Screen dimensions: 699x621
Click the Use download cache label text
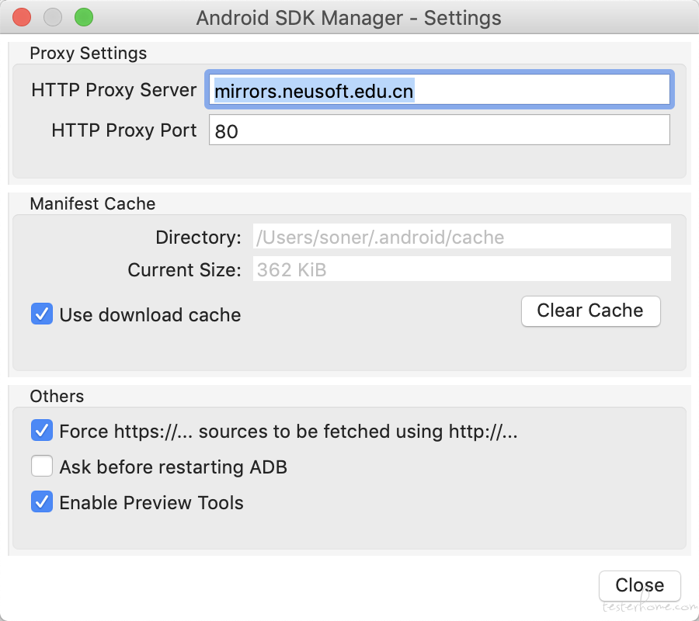[150, 315]
